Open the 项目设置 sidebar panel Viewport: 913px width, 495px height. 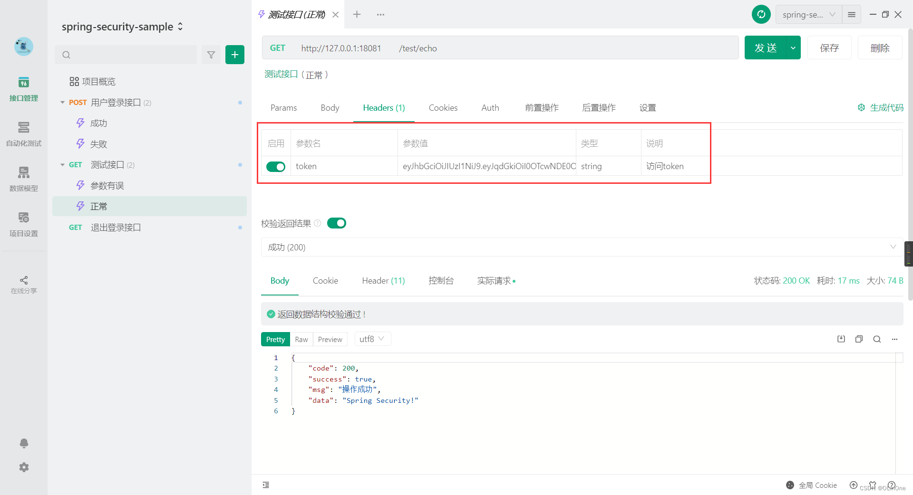[x=23, y=224]
